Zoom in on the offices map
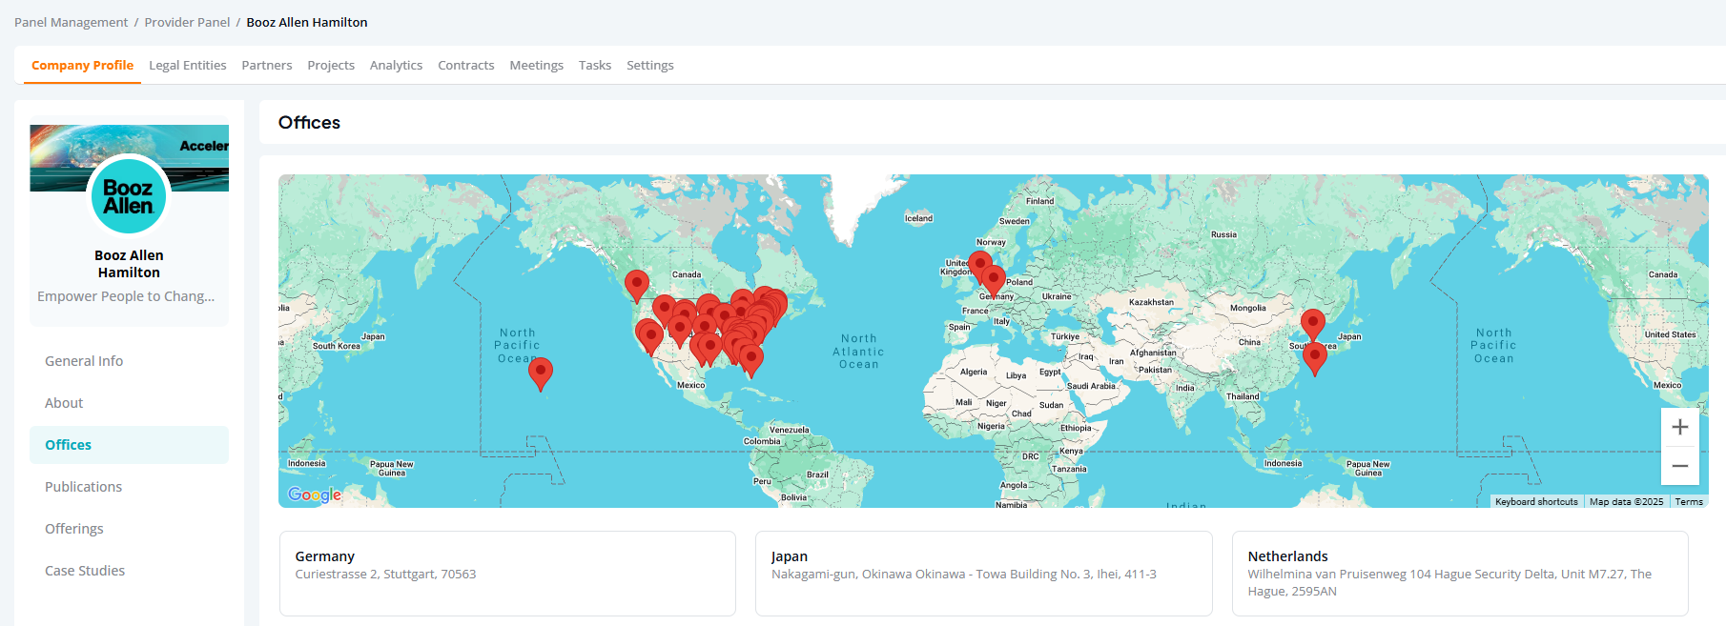This screenshot has width=1726, height=626. pos(1679,427)
